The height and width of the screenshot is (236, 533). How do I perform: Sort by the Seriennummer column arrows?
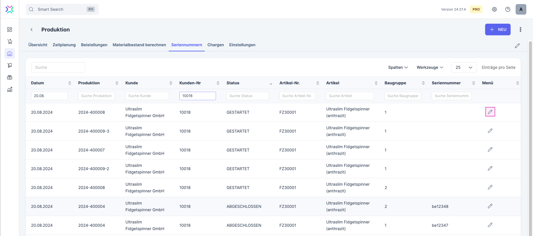coord(473,83)
